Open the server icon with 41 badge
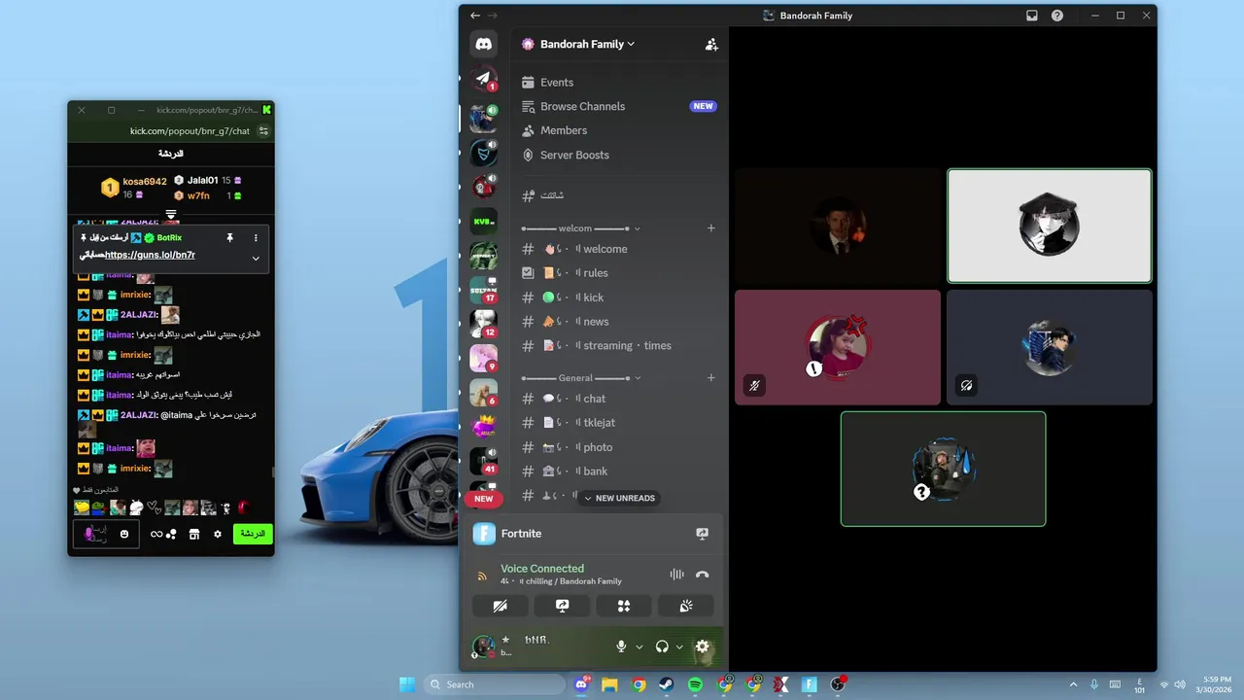The width and height of the screenshot is (1244, 700). pos(483,460)
